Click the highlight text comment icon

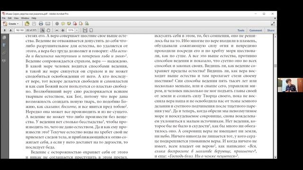69,24
